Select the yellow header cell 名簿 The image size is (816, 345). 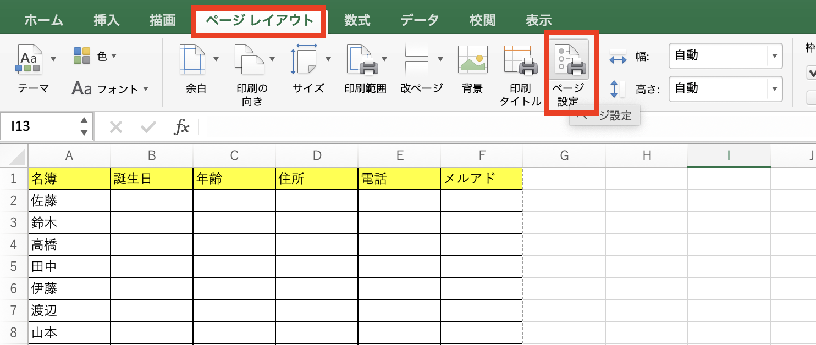[69, 177]
